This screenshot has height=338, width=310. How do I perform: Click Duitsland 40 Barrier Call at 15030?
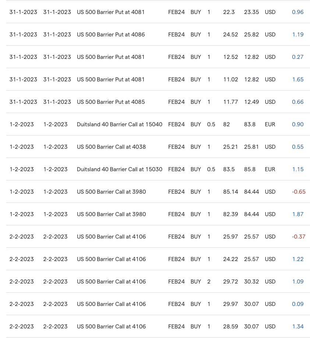pos(119,169)
